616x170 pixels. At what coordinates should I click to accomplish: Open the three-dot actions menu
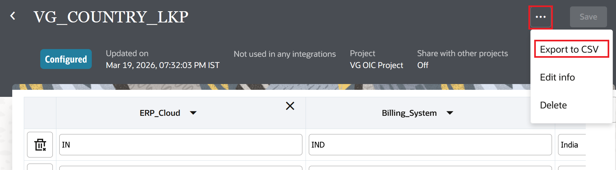coord(540,17)
